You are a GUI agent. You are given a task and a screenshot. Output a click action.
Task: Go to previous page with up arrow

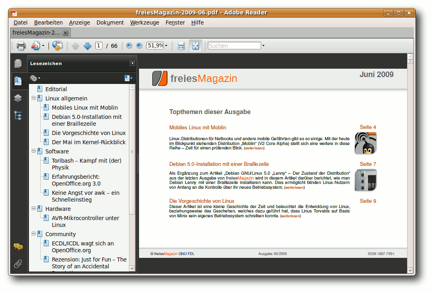tap(75, 46)
